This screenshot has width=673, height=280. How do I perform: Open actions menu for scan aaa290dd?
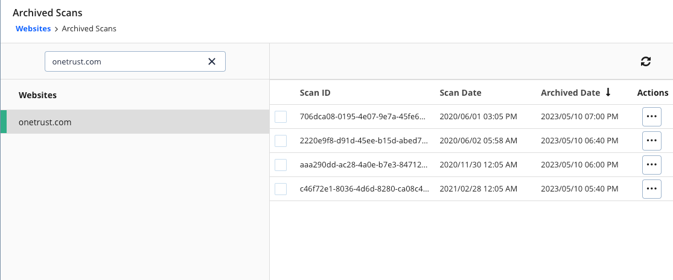(651, 165)
